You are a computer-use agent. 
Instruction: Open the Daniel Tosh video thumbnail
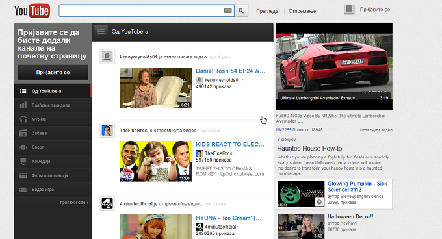(155, 88)
